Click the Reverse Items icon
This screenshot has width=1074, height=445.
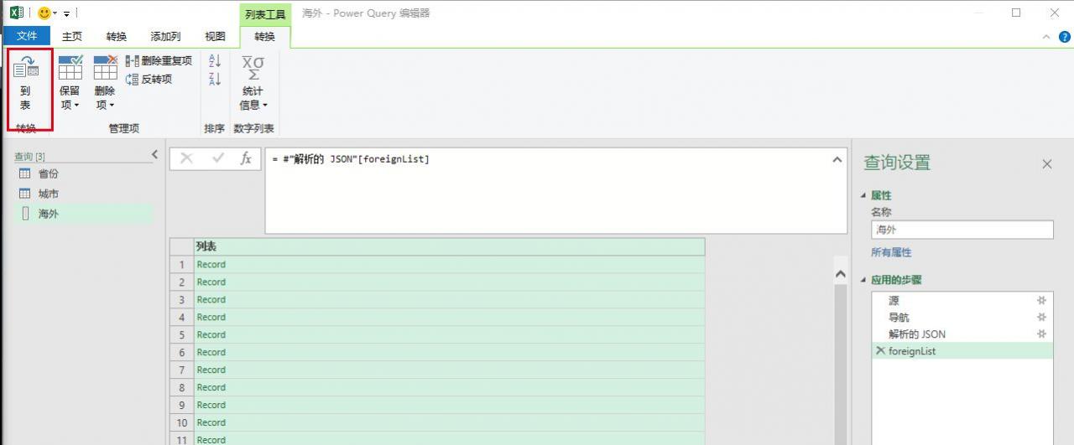click(132, 80)
